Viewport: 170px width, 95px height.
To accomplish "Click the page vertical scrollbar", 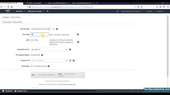I will coord(168,46).
